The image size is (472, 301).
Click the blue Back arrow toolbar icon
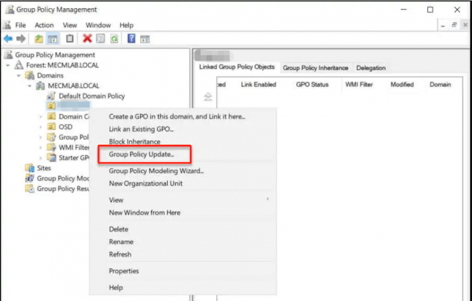click(8, 38)
